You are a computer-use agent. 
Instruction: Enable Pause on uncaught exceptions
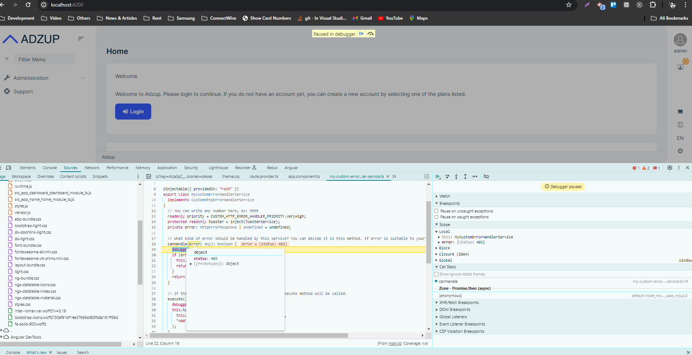coord(436,211)
